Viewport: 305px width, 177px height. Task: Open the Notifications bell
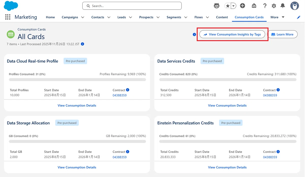click(x=283, y=6)
